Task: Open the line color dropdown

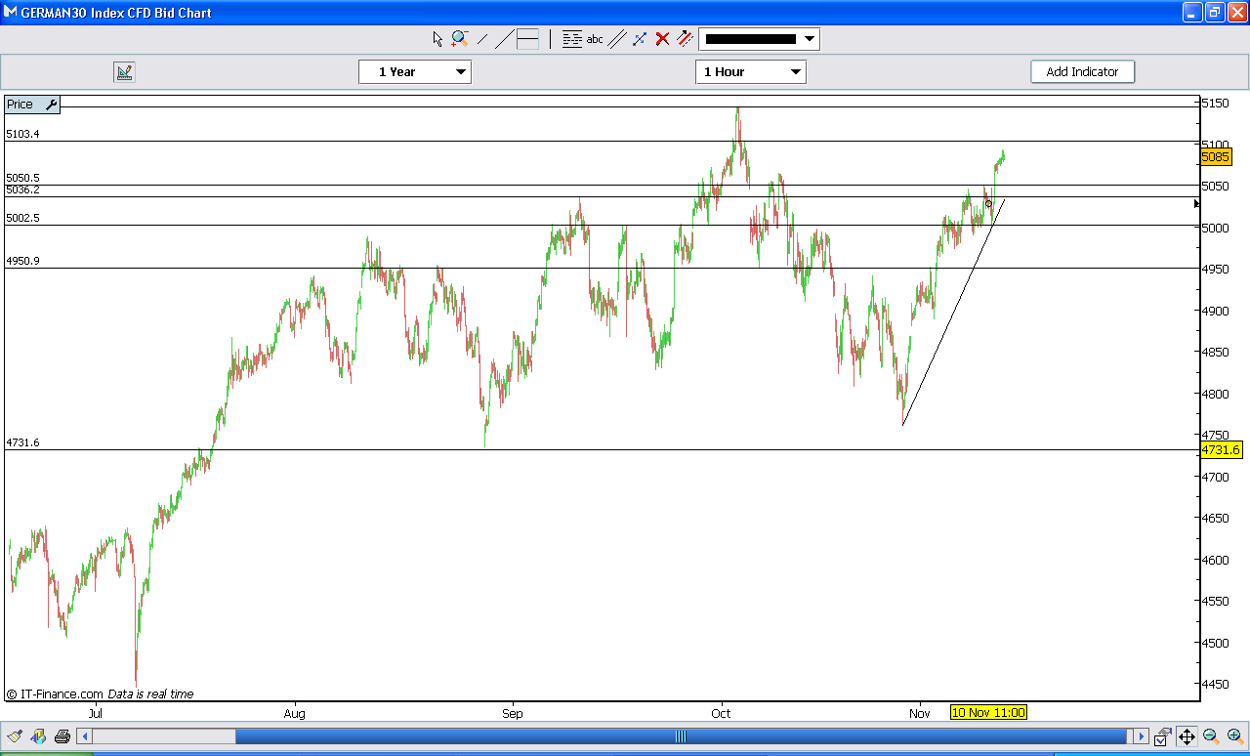Action: [x=810, y=39]
